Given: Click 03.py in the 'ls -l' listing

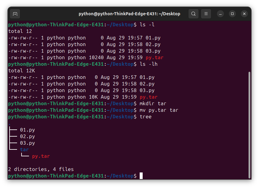Looking at the screenshot, I should coord(153,51).
